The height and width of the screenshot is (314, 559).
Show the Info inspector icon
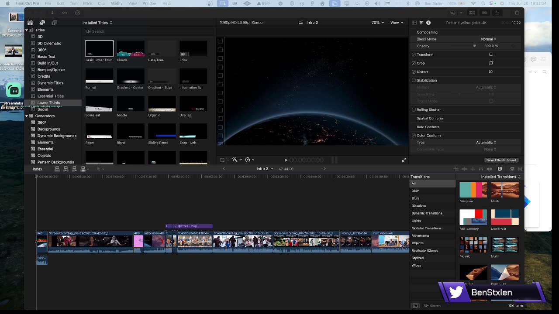(428, 23)
